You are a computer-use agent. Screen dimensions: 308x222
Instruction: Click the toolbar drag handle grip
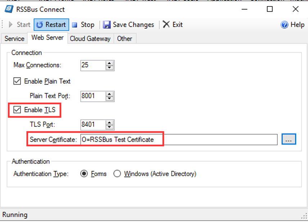[3, 25]
